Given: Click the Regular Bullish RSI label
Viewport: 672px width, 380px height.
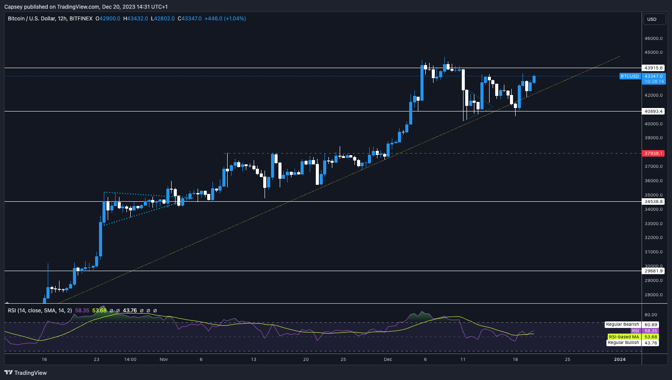Looking at the screenshot, I should [x=623, y=343].
